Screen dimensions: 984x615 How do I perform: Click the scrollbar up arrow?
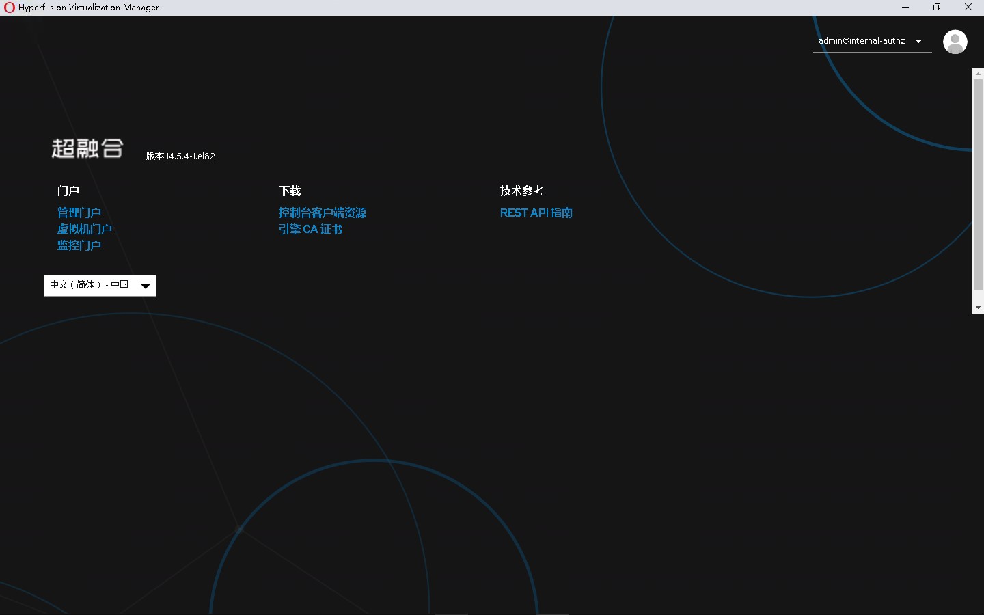pyautogui.click(x=978, y=72)
